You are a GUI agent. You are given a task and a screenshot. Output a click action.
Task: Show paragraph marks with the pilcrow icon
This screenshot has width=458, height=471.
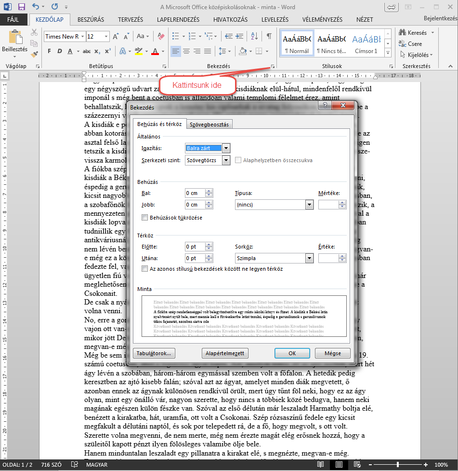click(269, 36)
